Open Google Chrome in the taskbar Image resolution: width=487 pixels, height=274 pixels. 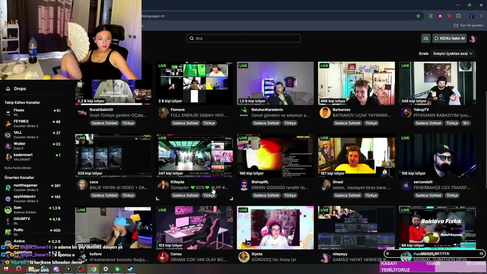(93, 269)
